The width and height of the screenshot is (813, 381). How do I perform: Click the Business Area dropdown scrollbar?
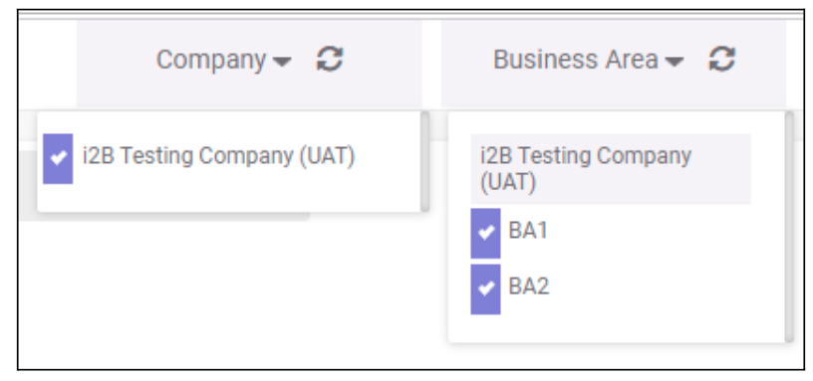coord(789,227)
